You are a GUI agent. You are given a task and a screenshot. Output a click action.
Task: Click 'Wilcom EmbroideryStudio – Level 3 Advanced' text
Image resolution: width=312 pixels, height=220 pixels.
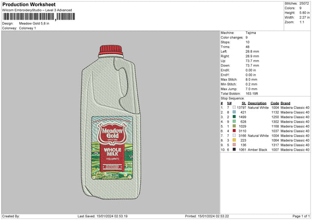tap(37, 10)
